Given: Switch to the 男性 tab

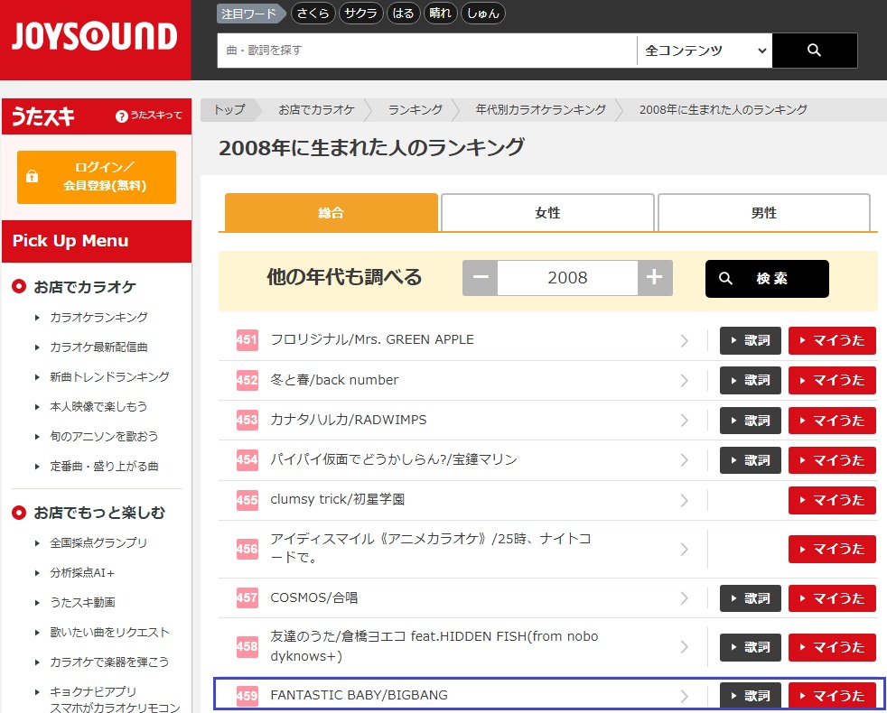Looking at the screenshot, I should [x=763, y=213].
